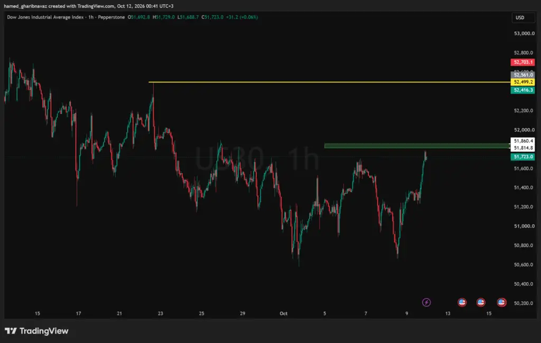Viewport: 541px width, 343px height.
Task: Click the 50,400.0 price axis label
Action: coord(524,284)
